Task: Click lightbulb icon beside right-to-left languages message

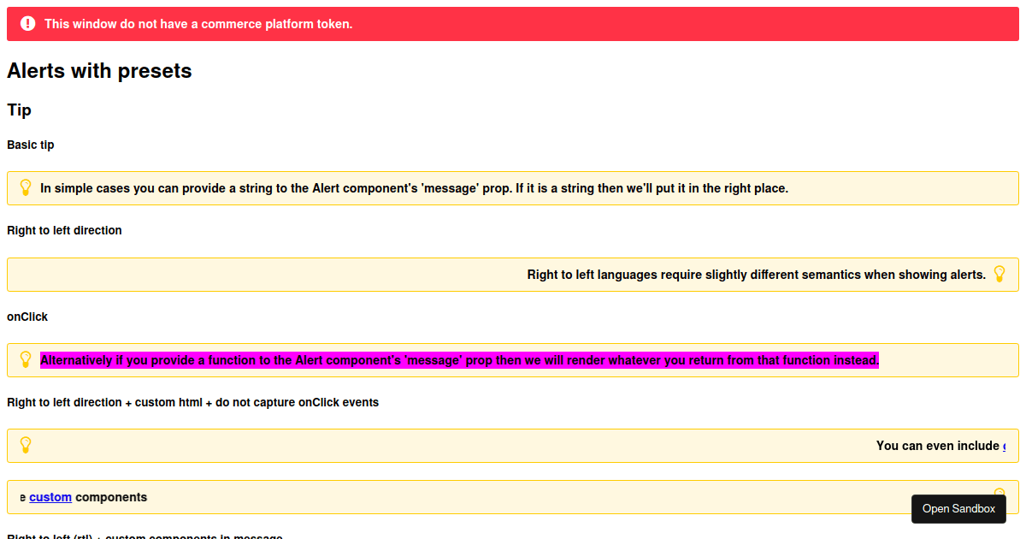Action: tap(999, 274)
